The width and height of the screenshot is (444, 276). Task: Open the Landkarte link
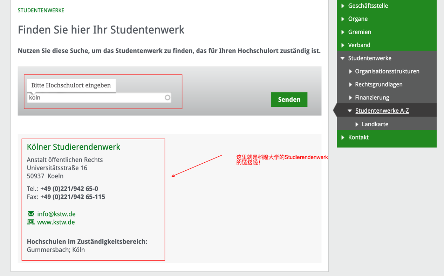[375, 124]
